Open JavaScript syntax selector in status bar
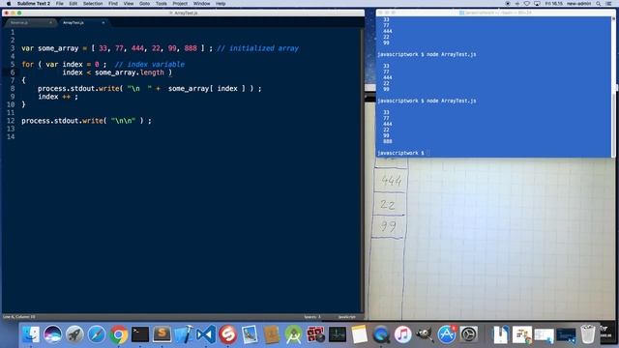This screenshot has width=619, height=348. [346, 317]
